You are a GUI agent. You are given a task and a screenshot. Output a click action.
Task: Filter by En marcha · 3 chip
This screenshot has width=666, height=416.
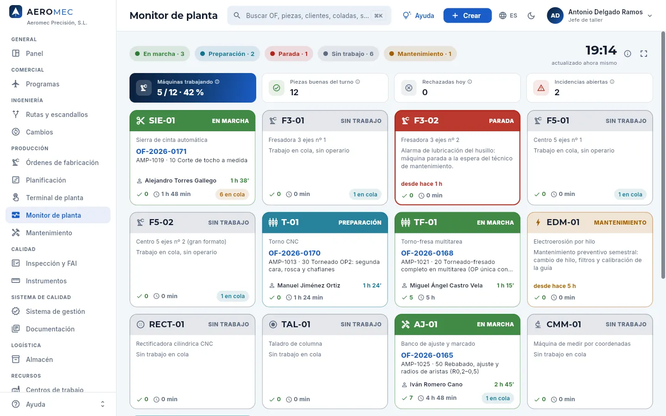[x=159, y=54]
